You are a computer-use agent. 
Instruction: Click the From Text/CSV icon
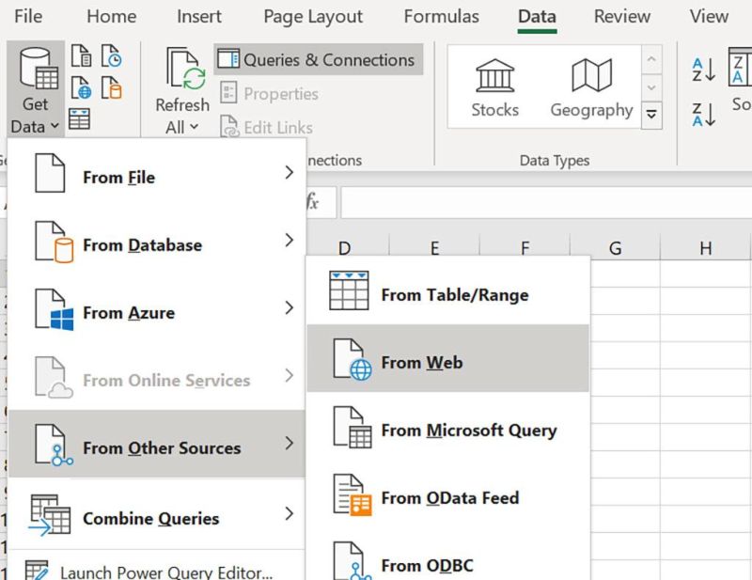click(82, 56)
